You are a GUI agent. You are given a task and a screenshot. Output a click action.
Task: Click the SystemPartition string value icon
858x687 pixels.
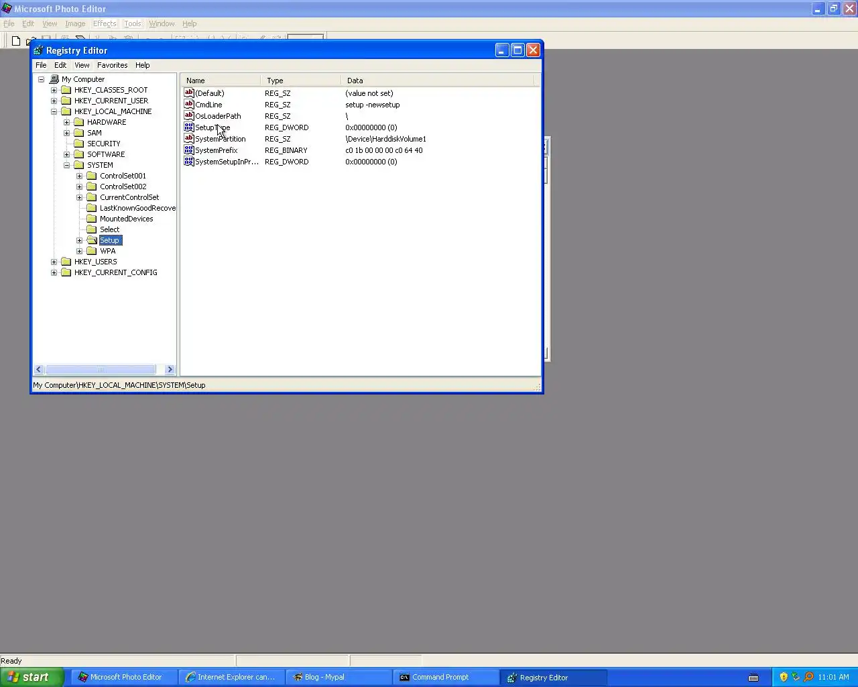(189, 139)
